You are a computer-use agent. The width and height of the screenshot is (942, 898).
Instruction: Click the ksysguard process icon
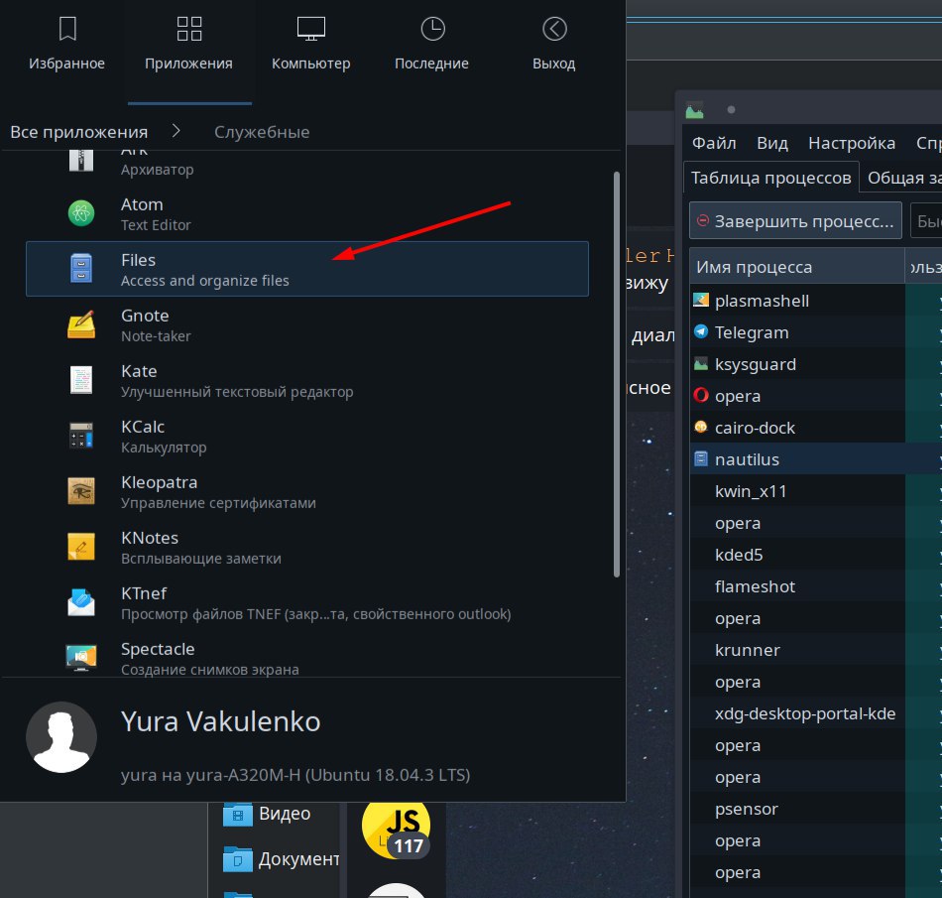coord(700,363)
